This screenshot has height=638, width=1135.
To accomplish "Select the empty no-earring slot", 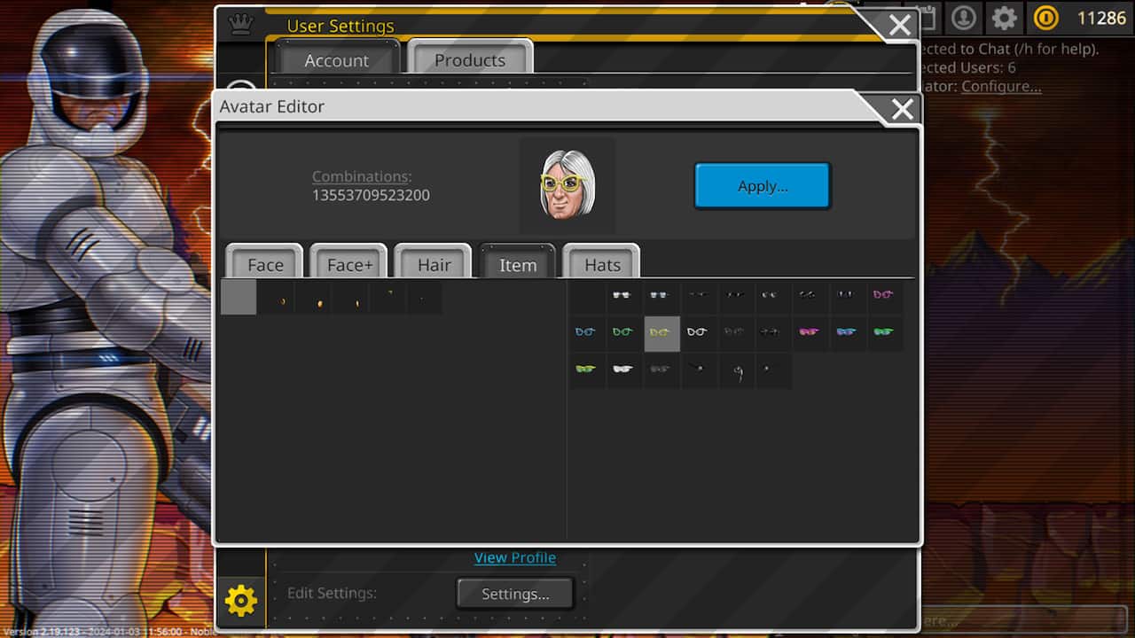I will pyautogui.click(x=239, y=297).
